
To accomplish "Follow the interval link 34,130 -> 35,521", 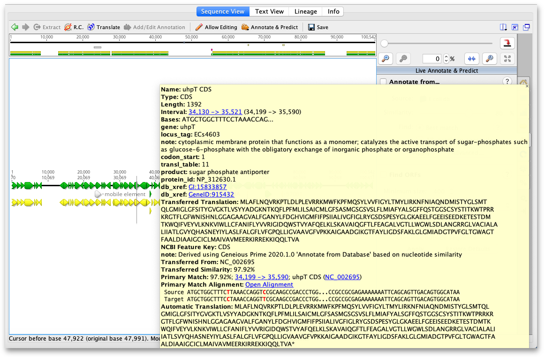I will 215,112.
